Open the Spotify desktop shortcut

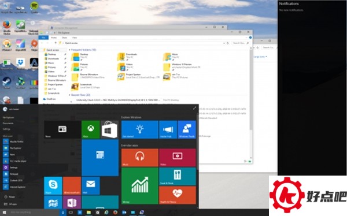(x=34, y=8)
